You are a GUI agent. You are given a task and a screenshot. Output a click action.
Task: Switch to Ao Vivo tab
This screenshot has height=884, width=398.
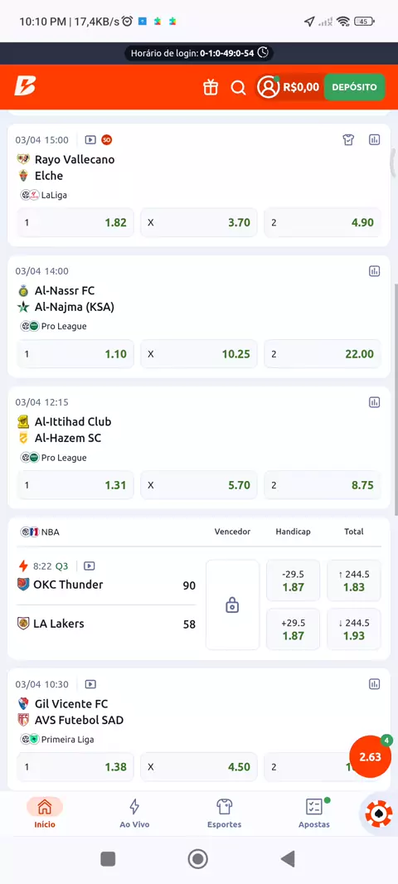tap(134, 814)
